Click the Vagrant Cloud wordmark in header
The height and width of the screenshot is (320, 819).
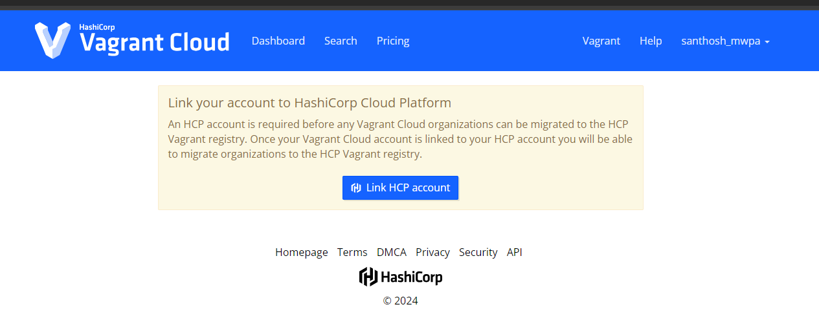coord(154,42)
